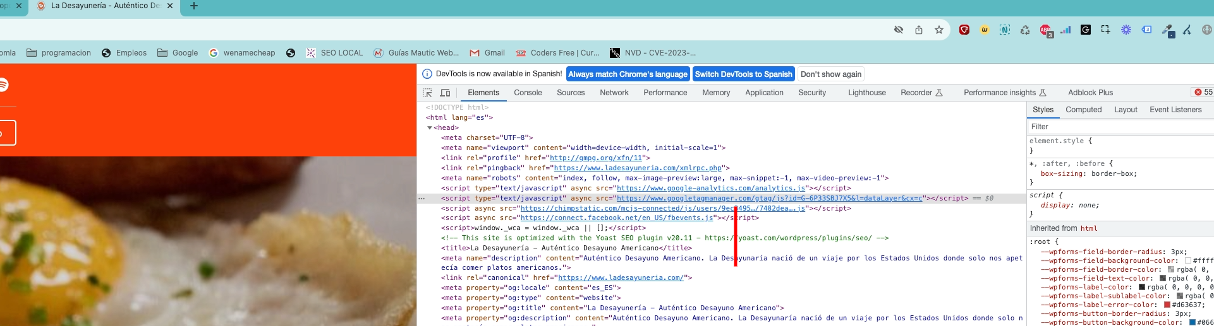Open the gray globe extension icon
This screenshot has height=326, width=1214.
[1207, 30]
